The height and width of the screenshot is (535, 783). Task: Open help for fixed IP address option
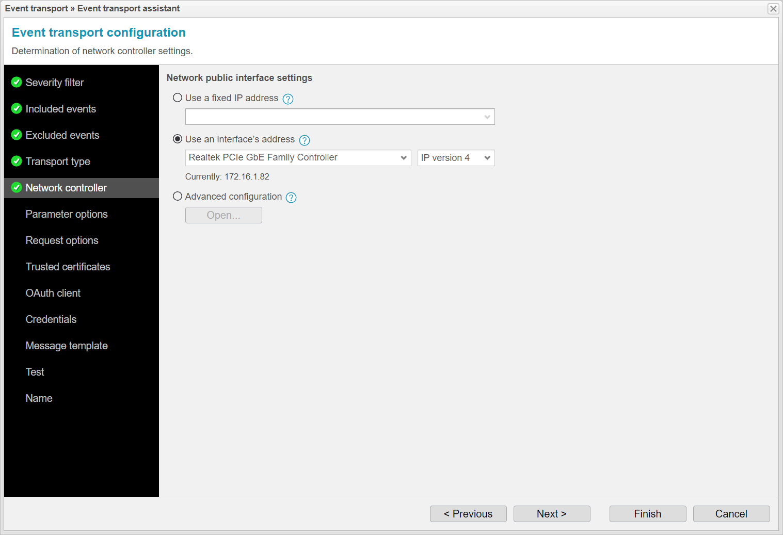point(287,99)
